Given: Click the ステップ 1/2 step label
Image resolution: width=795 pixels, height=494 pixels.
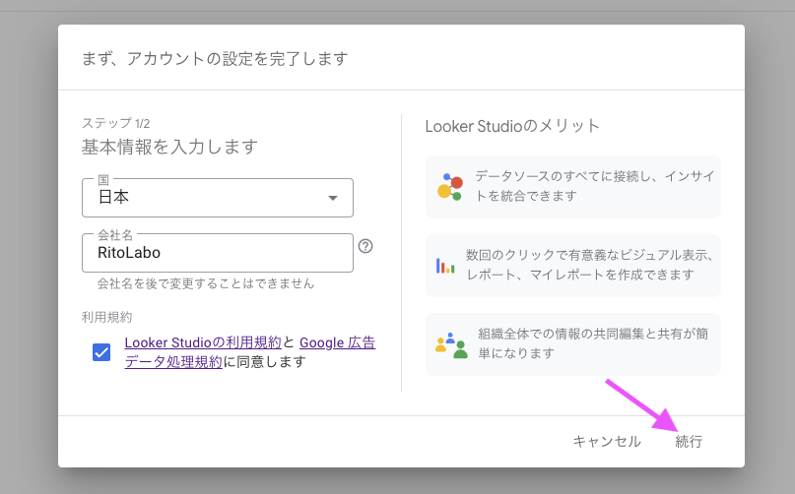Looking at the screenshot, I should [x=115, y=123].
